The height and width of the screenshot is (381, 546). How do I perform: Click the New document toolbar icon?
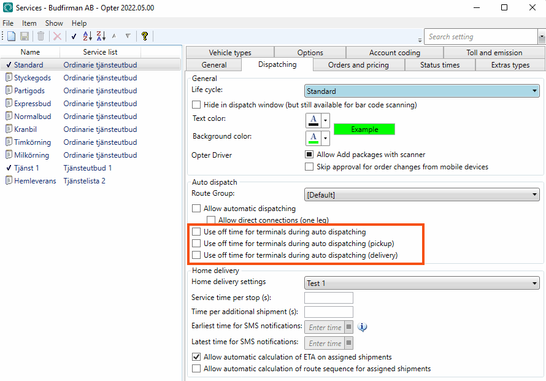pyautogui.click(x=11, y=37)
